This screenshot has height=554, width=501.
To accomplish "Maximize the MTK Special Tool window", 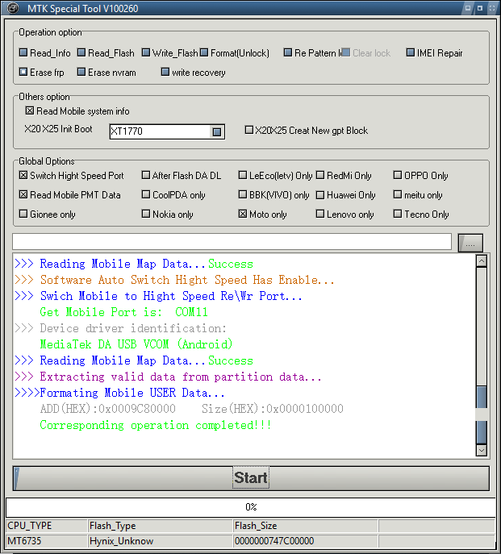I will (x=480, y=8).
